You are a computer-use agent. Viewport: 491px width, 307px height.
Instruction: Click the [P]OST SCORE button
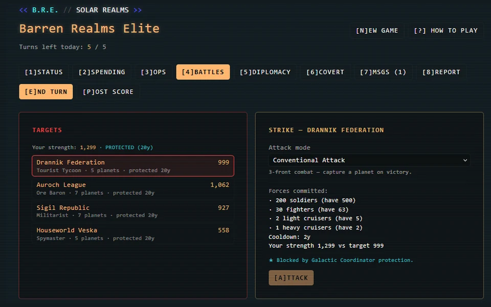coord(108,92)
